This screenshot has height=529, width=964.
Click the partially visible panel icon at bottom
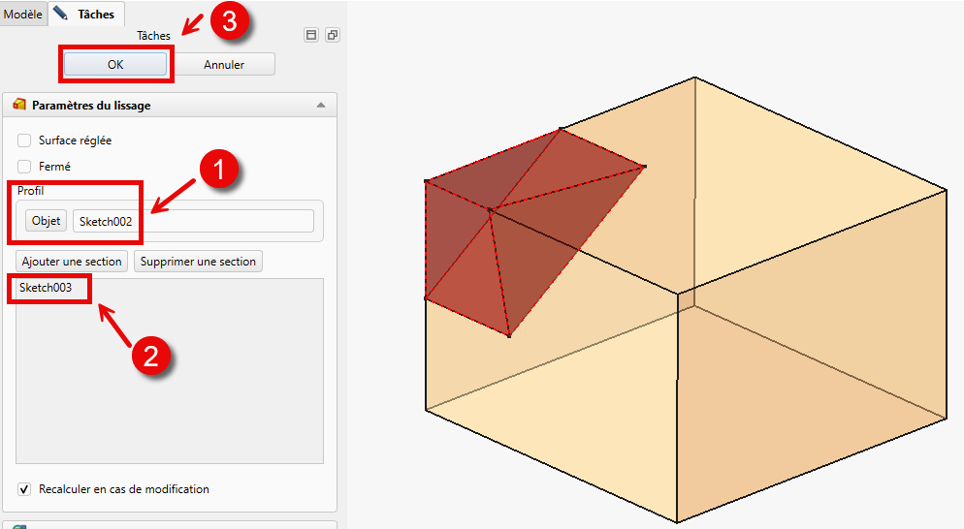(19, 526)
